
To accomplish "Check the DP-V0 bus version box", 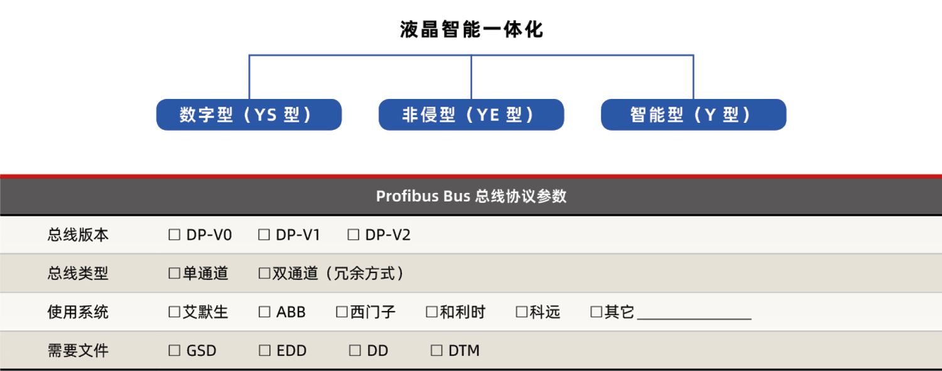I will [x=175, y=235].
